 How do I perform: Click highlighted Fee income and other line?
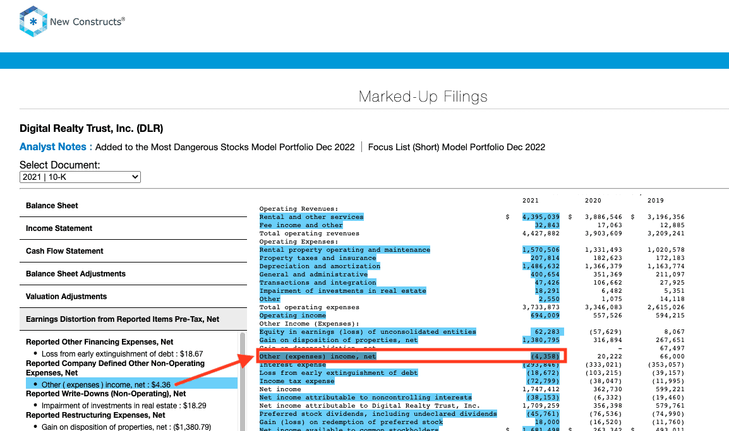click(x=301, y=225)
